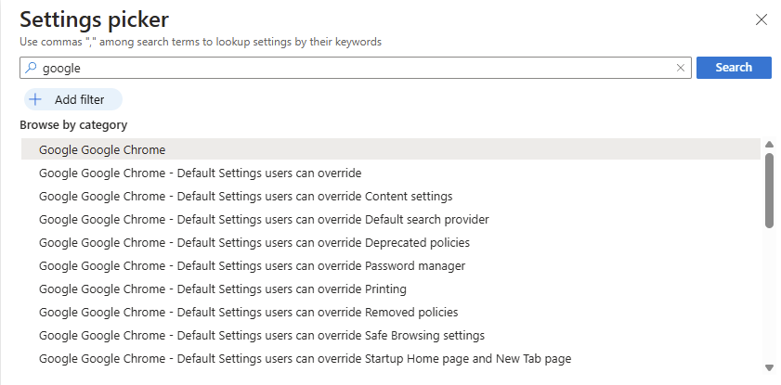Click the blue Search button
781x385 pixels.
(x=734, y=68)
